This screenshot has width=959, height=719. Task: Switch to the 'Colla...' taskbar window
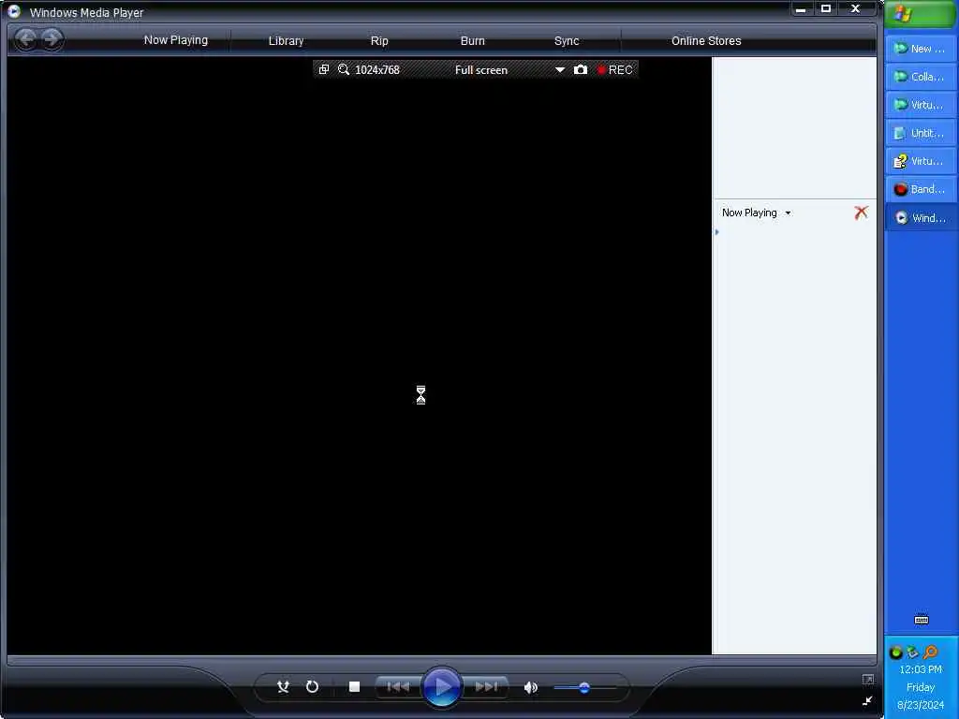click(921, 77)
